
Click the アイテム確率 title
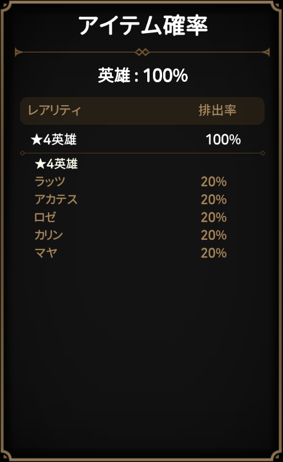tap(143, 26)
